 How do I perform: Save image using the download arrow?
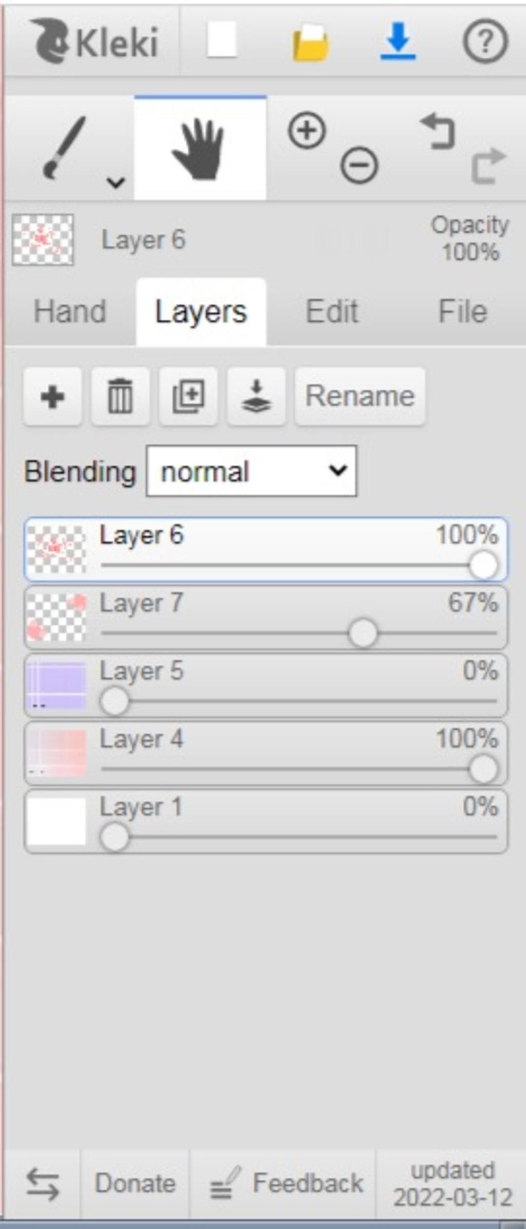pos(398,41)
